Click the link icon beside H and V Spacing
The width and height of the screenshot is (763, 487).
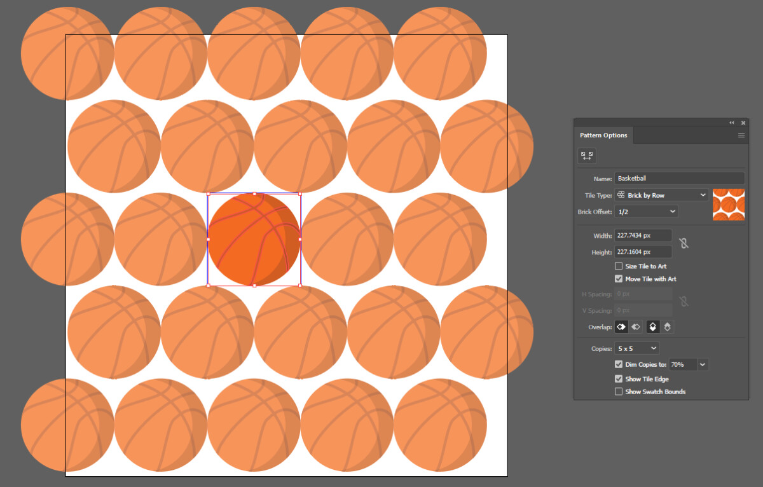point(685,300)
